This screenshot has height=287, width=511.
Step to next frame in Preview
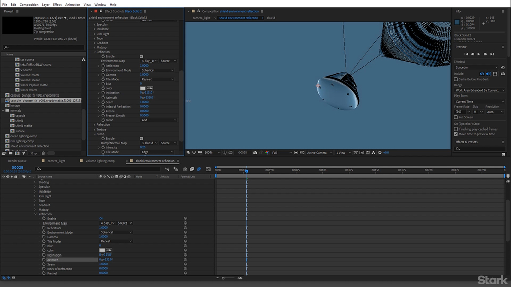485,54
